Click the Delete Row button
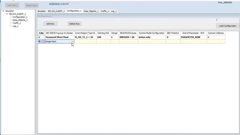 coord(75,24)
